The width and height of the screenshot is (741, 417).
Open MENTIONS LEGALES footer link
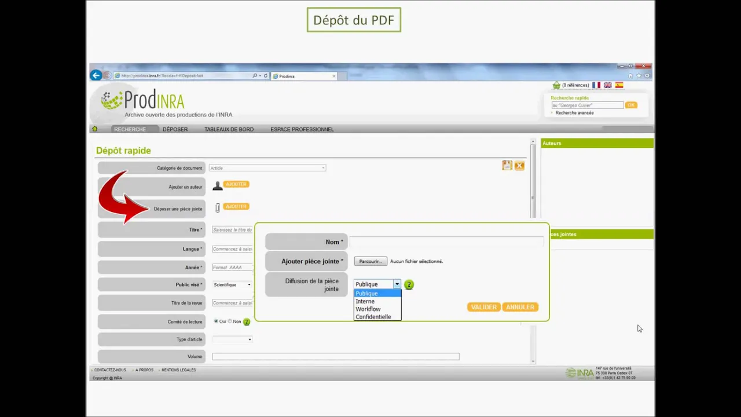click(x=178, y=370)
